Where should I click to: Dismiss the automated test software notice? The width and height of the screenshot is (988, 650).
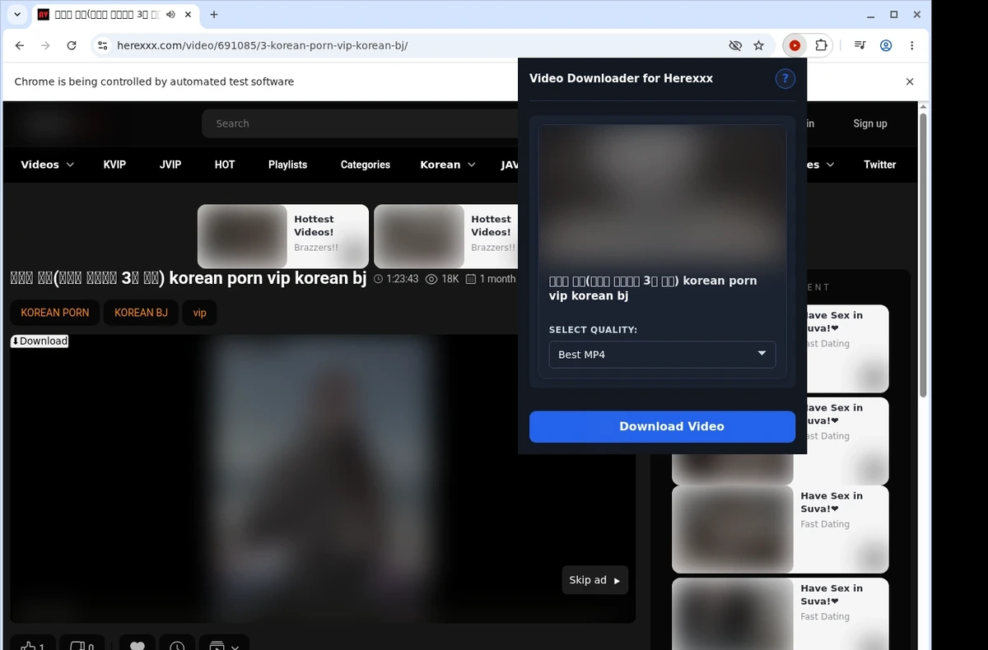coord(910,81)
